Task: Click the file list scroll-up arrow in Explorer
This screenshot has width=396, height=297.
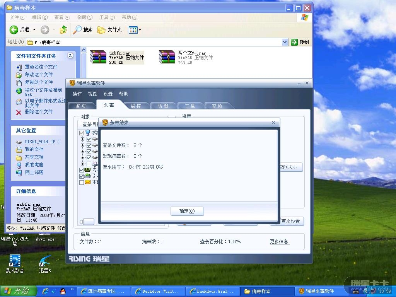Action: (x=84, y=50)
